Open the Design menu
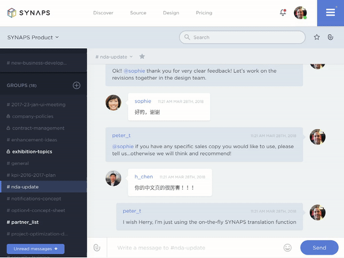 click(171, 13)
